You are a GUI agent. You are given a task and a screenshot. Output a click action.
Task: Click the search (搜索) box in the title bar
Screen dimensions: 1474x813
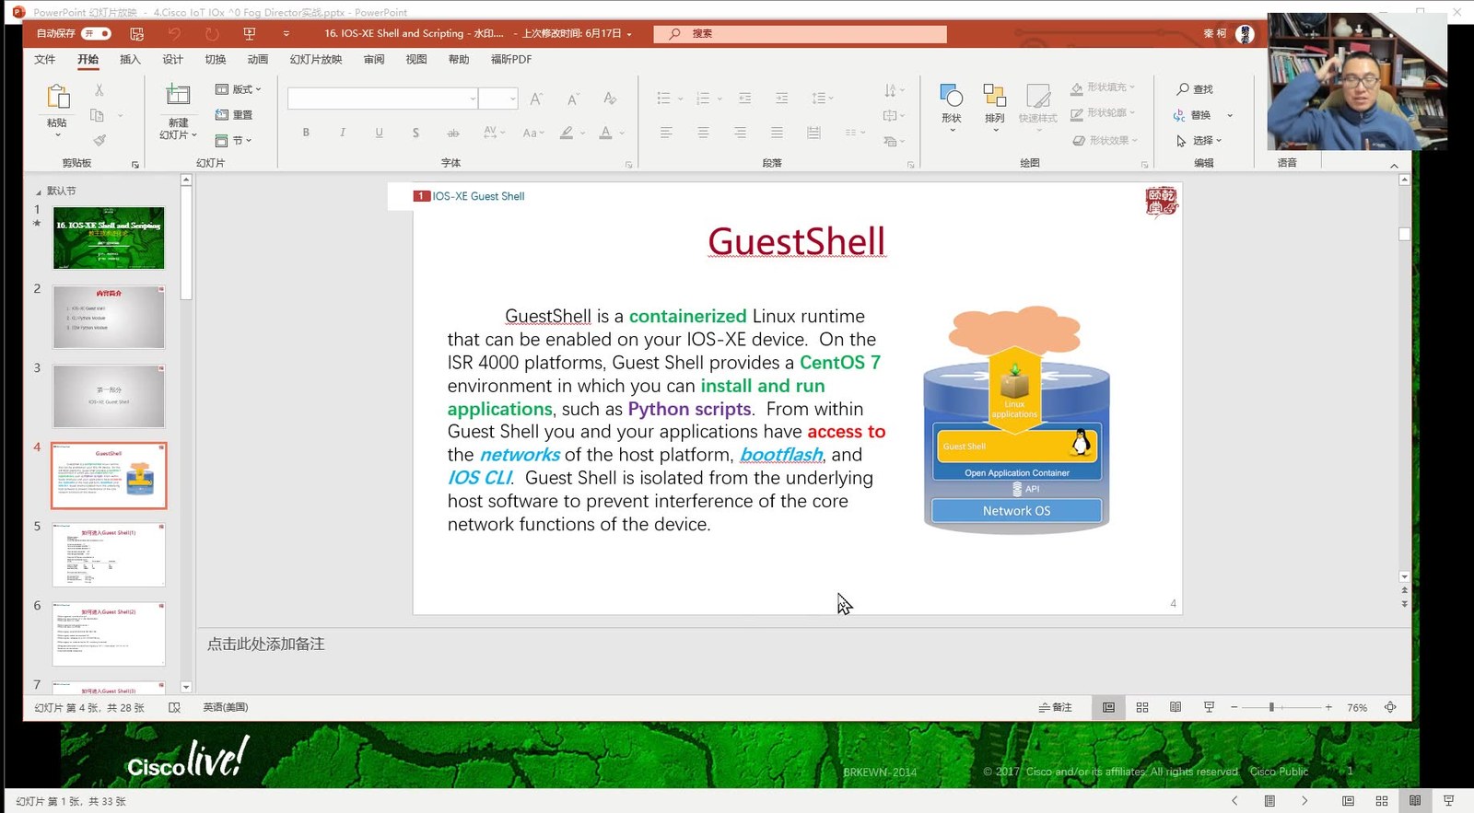click(x=800, y=34)
